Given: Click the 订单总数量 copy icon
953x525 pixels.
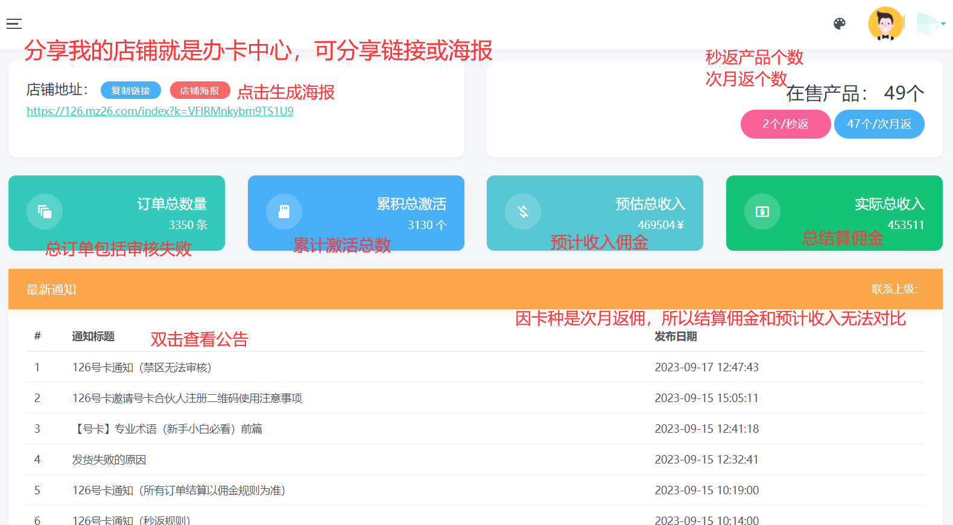Looking at the screenshot, I should click(x=45, y=212).
